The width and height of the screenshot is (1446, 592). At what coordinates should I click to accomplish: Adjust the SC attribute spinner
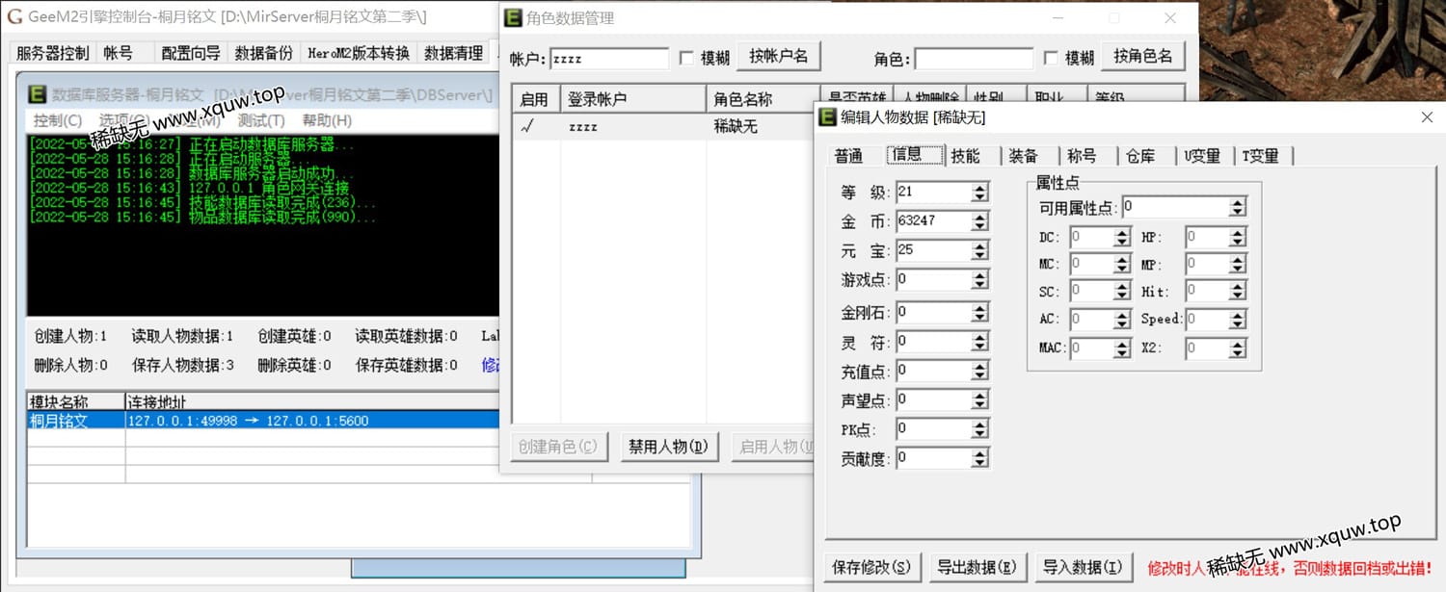click(x=1122, y=291)
